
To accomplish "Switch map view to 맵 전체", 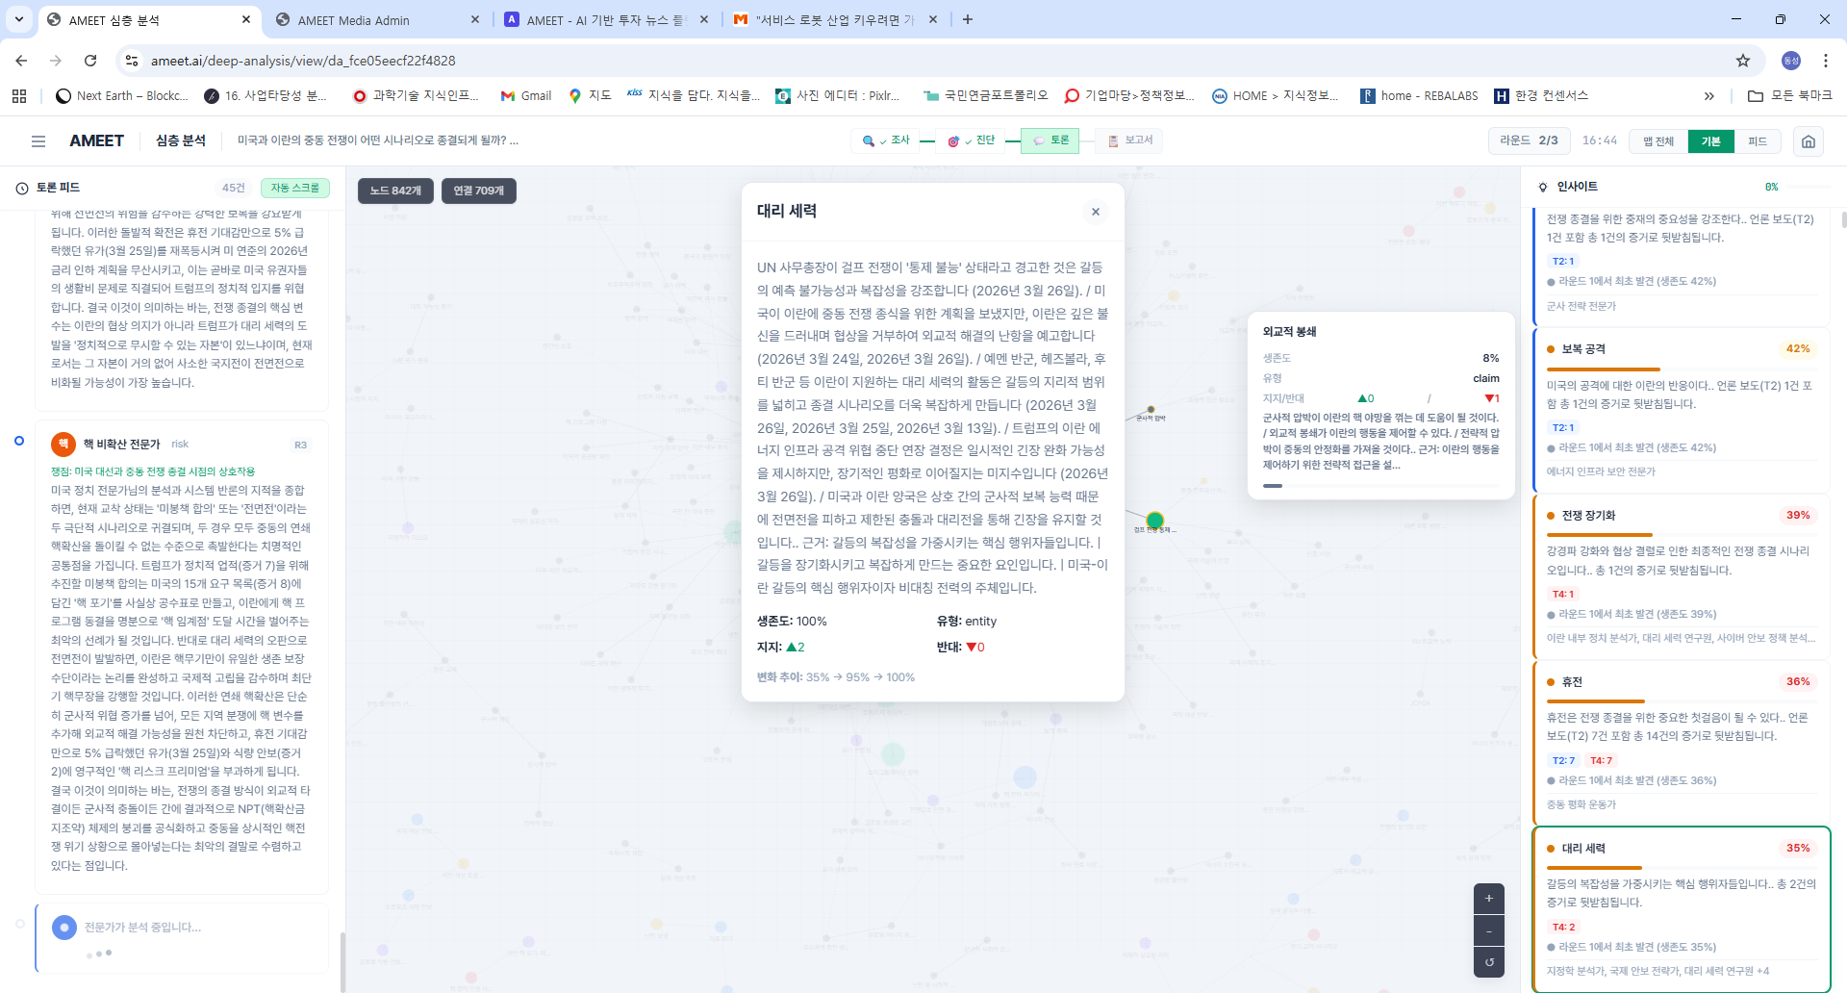I will tap(1658, 140).
